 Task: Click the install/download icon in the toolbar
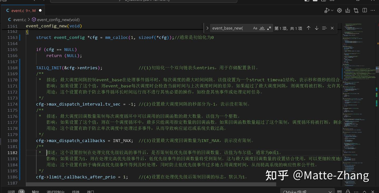[348, 10]
